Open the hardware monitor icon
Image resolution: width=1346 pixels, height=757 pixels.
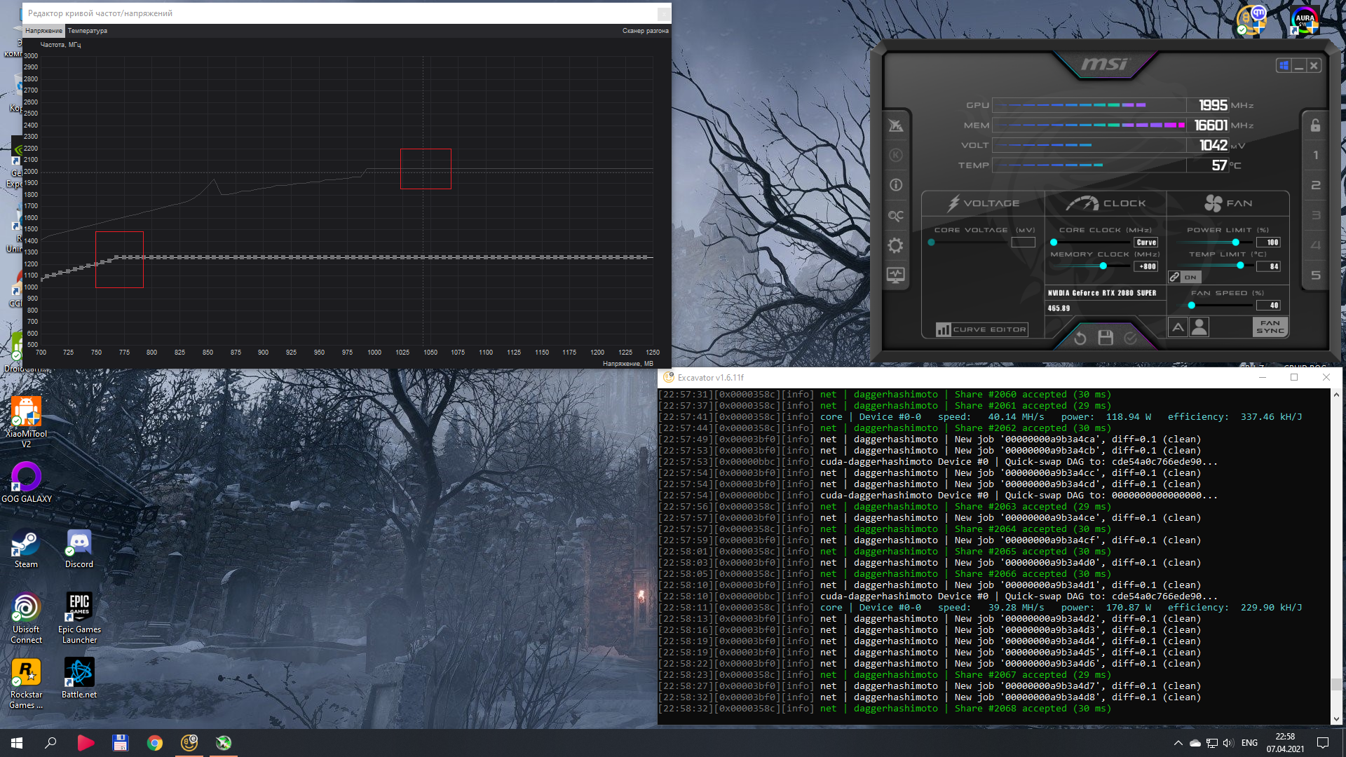(895, 275)
